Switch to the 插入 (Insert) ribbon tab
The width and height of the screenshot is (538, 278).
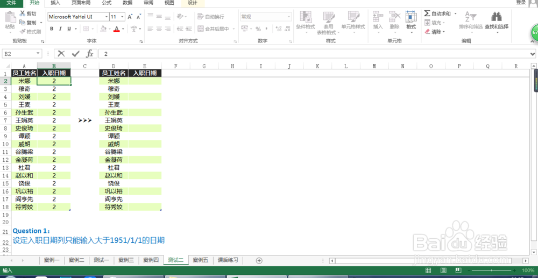click(x=55, y=3)
